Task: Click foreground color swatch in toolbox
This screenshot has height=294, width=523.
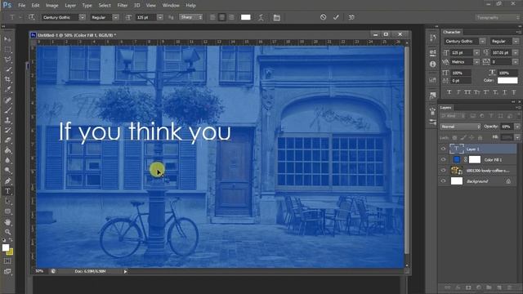Action: 6,247
